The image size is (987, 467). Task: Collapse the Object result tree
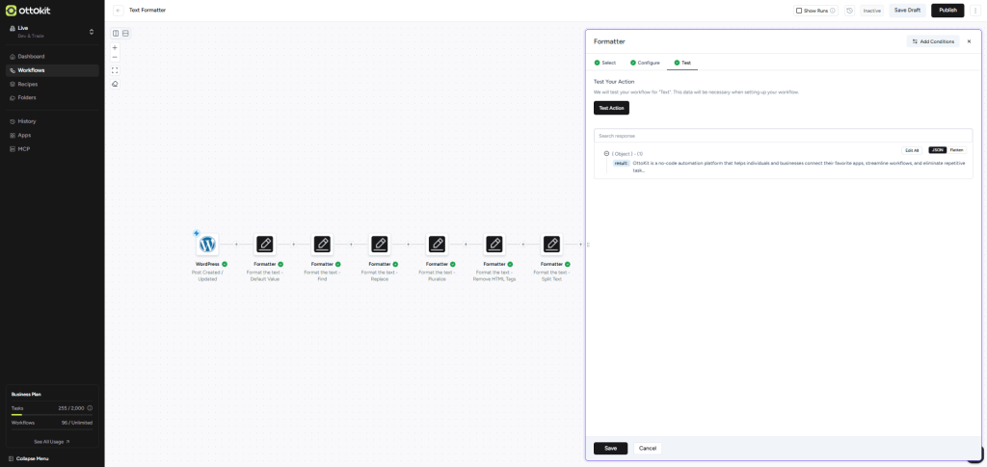606,153
